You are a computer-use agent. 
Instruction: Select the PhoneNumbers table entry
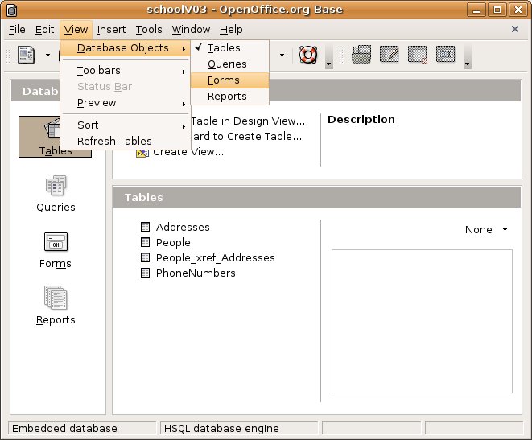tap(196, 273)
